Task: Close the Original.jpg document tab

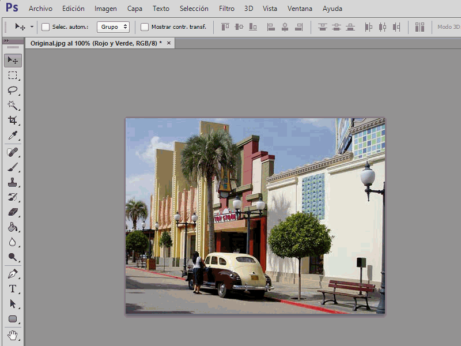Action: coord(169,43)
